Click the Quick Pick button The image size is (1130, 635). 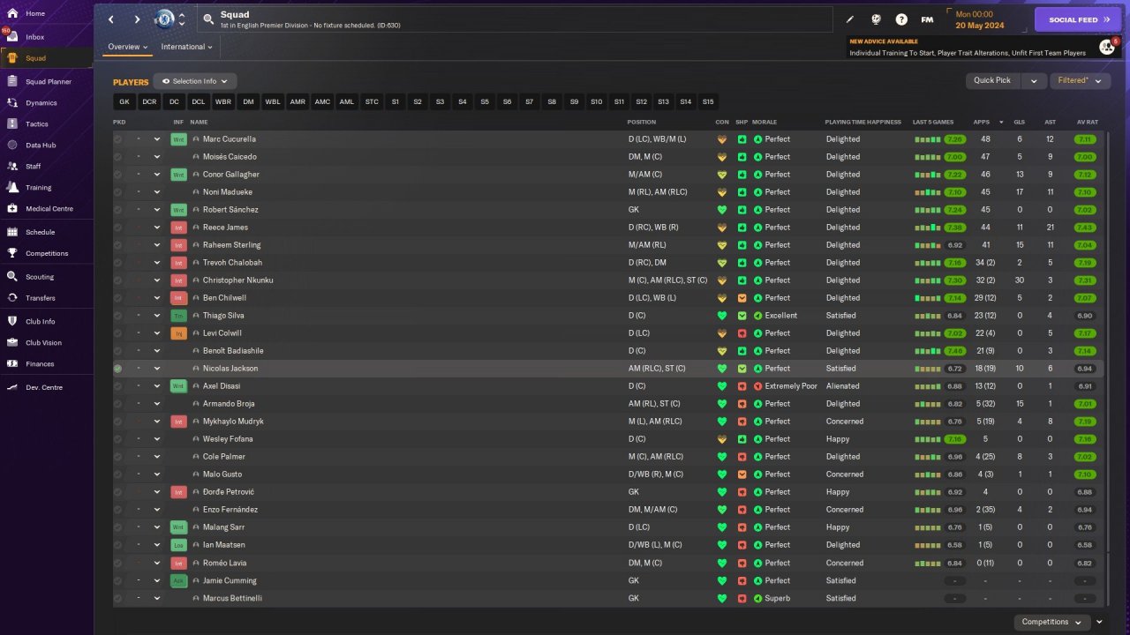coord(992,81)
